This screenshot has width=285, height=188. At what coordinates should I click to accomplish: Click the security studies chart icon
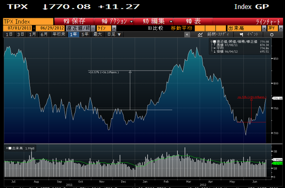point(200,35)
